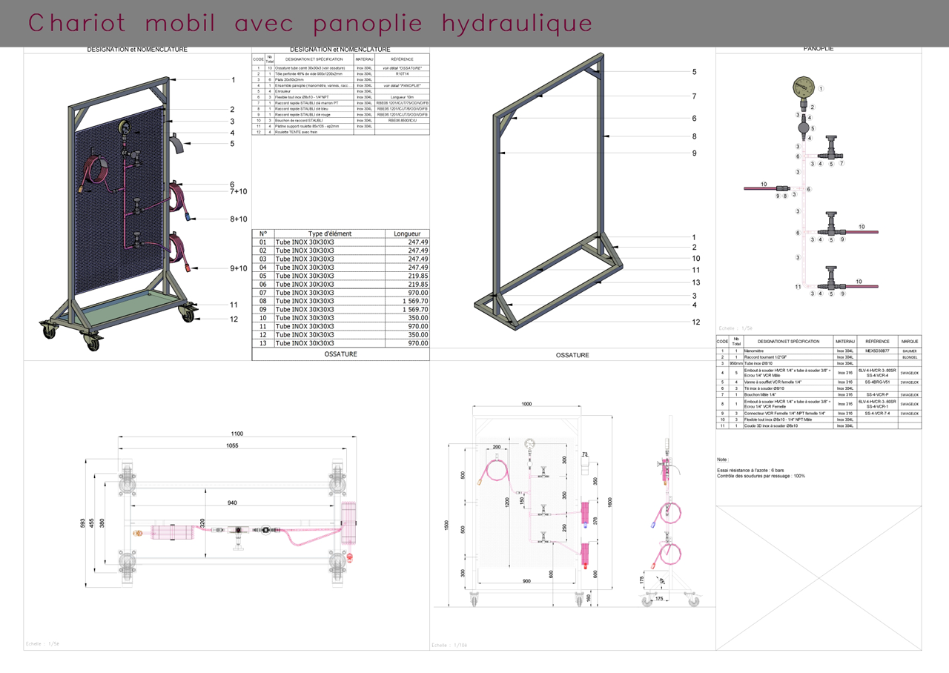Screen dimensions: 949x673
Task: Select balloon callout 5 on the OSSATURE frame view
Action: click(x=693, y=73)
